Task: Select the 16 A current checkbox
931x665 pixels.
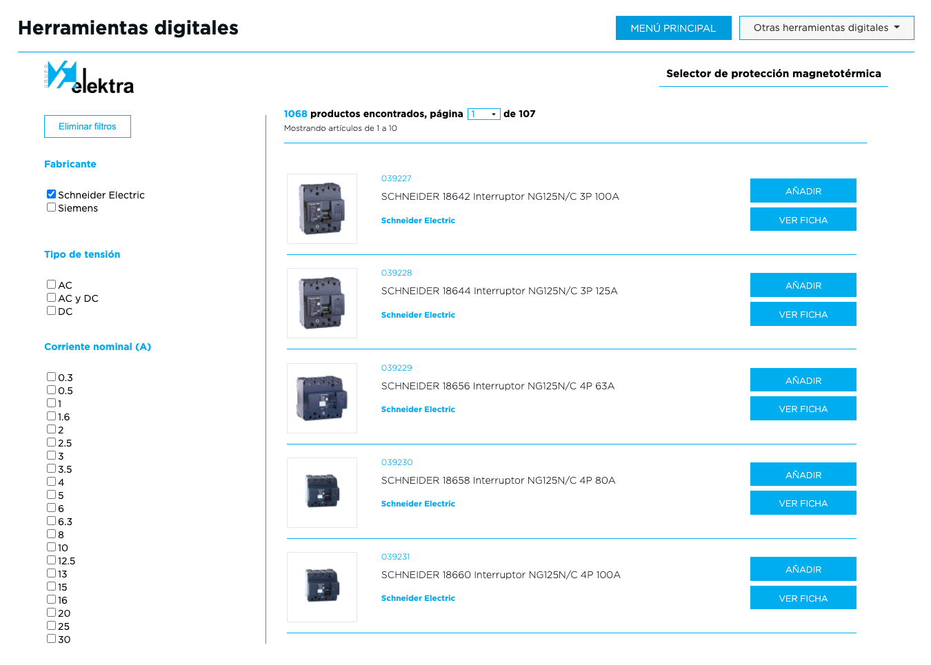Action: pos(51,600)
